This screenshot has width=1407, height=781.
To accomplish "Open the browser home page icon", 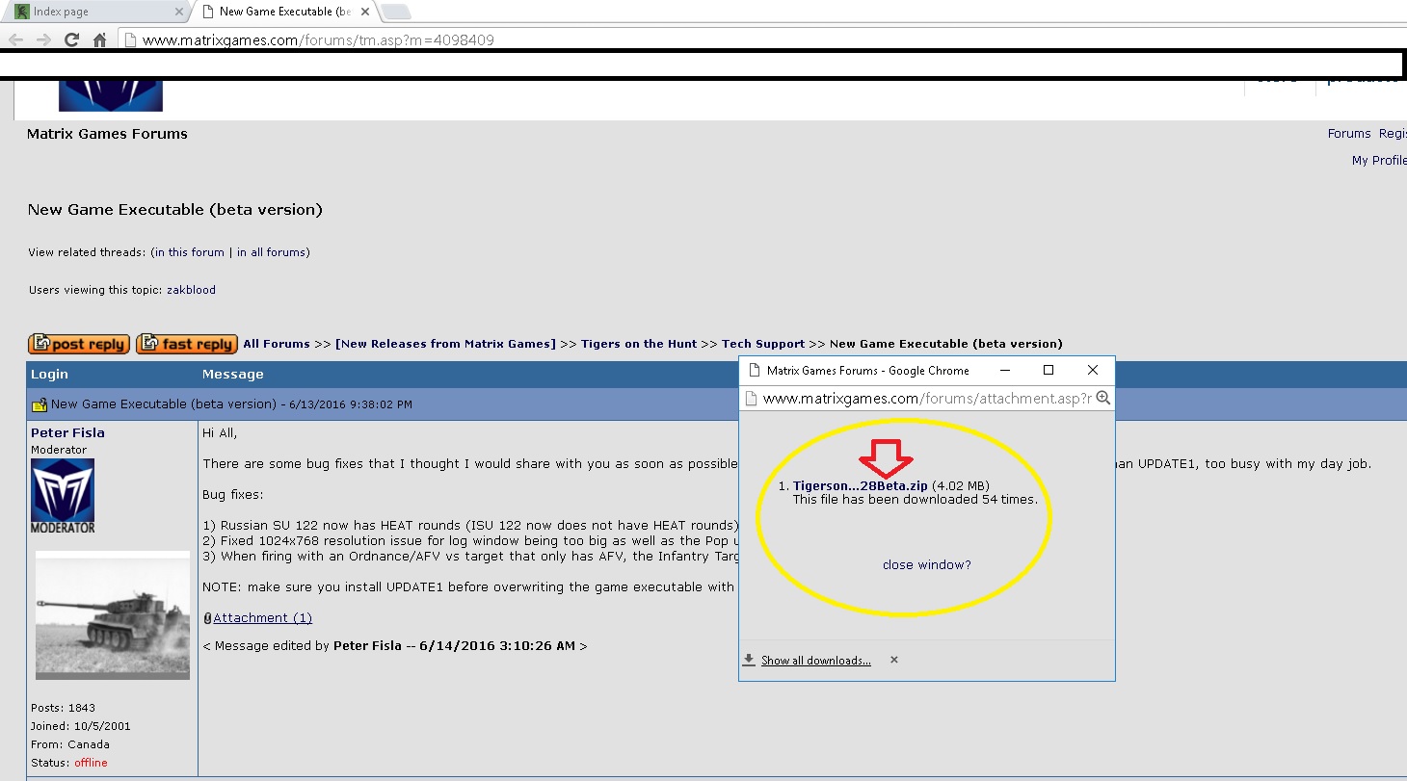I will tap(99, 39).
